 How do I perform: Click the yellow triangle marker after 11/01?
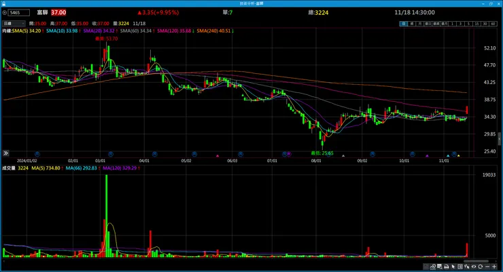tap(458, 156)
